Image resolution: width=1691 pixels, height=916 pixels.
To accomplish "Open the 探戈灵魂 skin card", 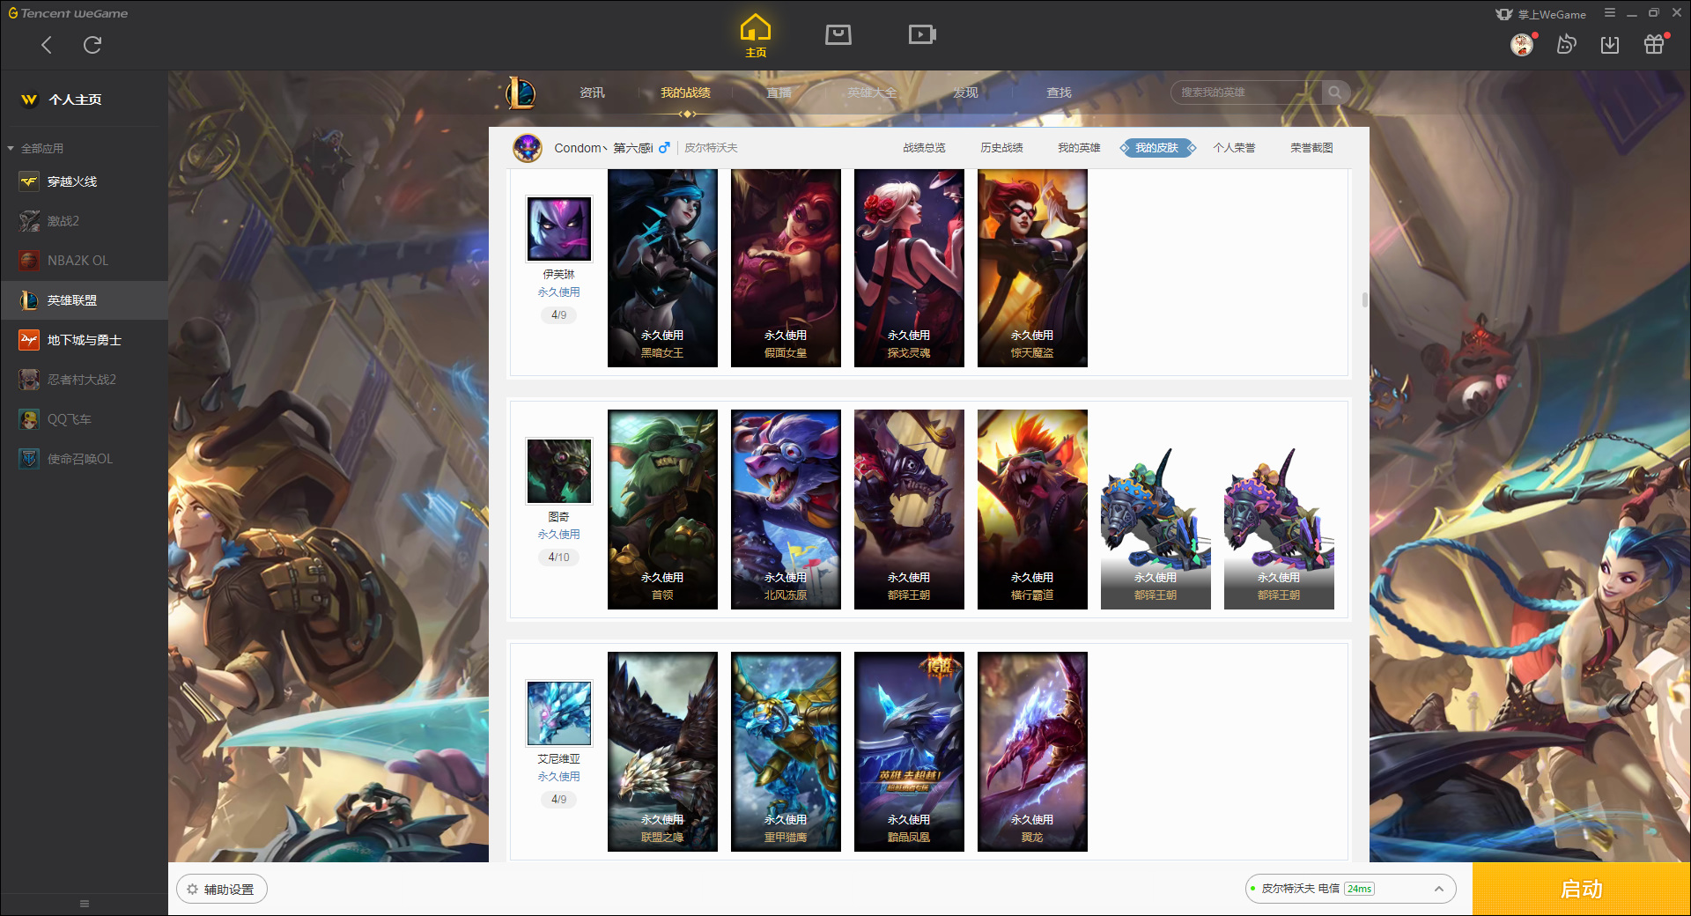I will point(909,268).
